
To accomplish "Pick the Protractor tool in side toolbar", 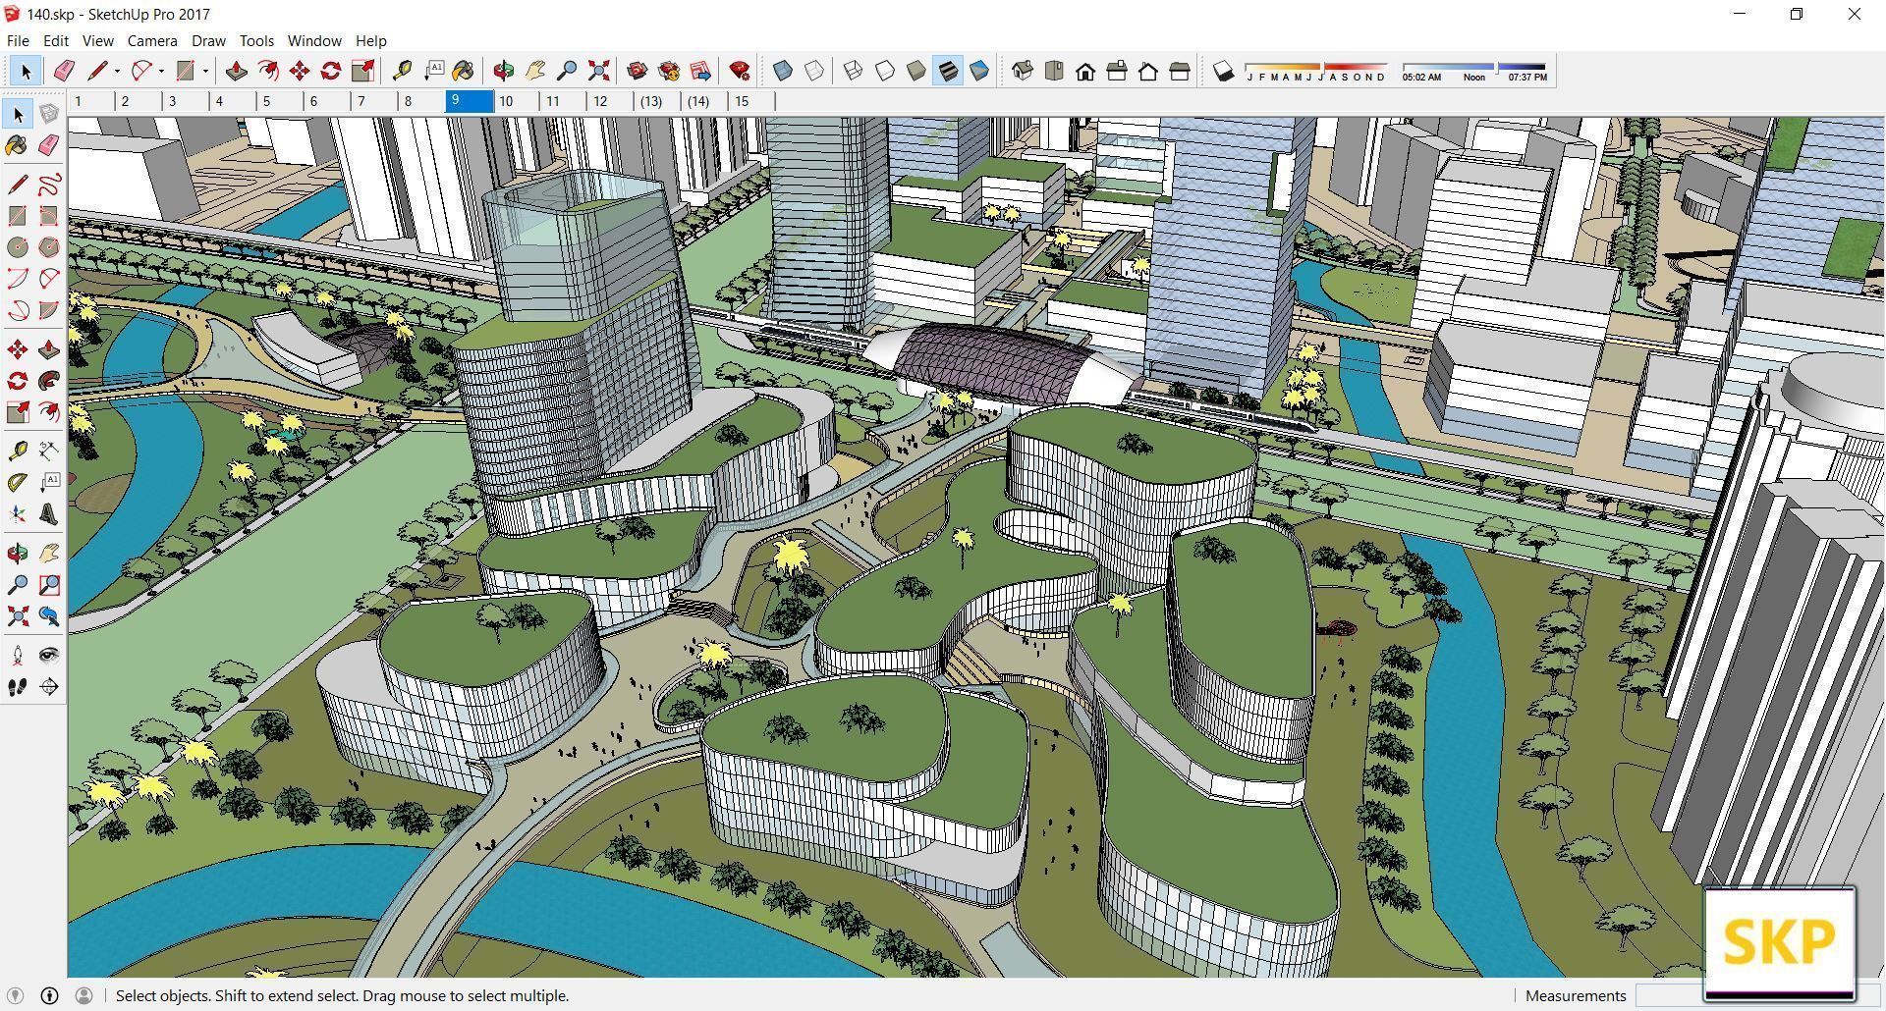I will 18,483.
